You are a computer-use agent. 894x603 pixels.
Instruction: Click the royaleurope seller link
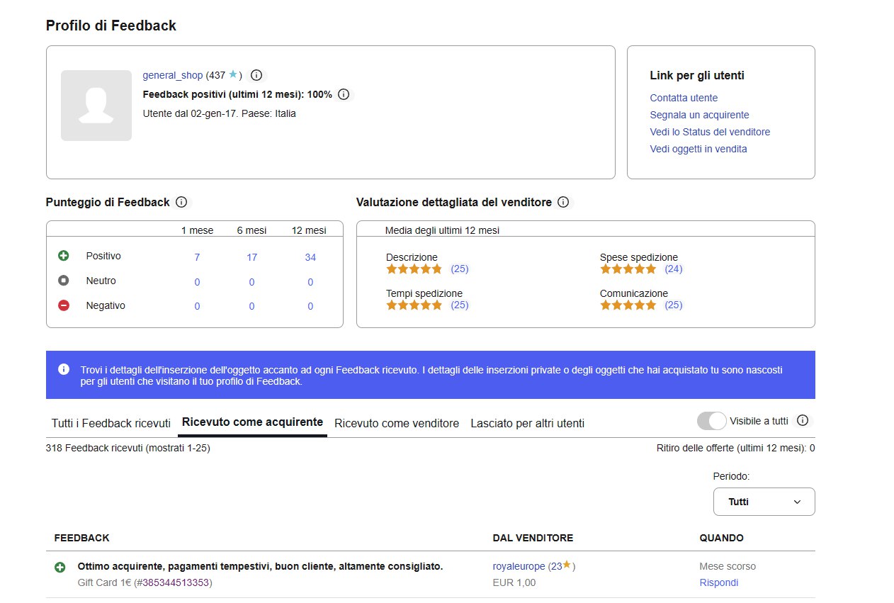(519, 566)
